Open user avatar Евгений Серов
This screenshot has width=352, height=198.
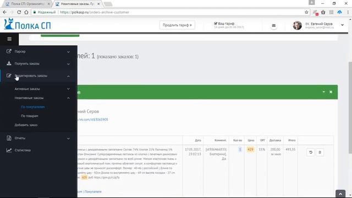297,25
